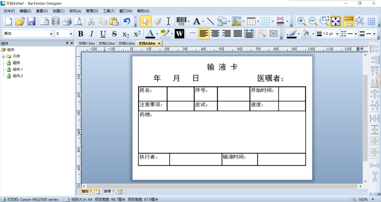Select the picture cactus tool
The height and width of the screenshot is (202, 381).
pyautogui.click(x=237, y=21)
